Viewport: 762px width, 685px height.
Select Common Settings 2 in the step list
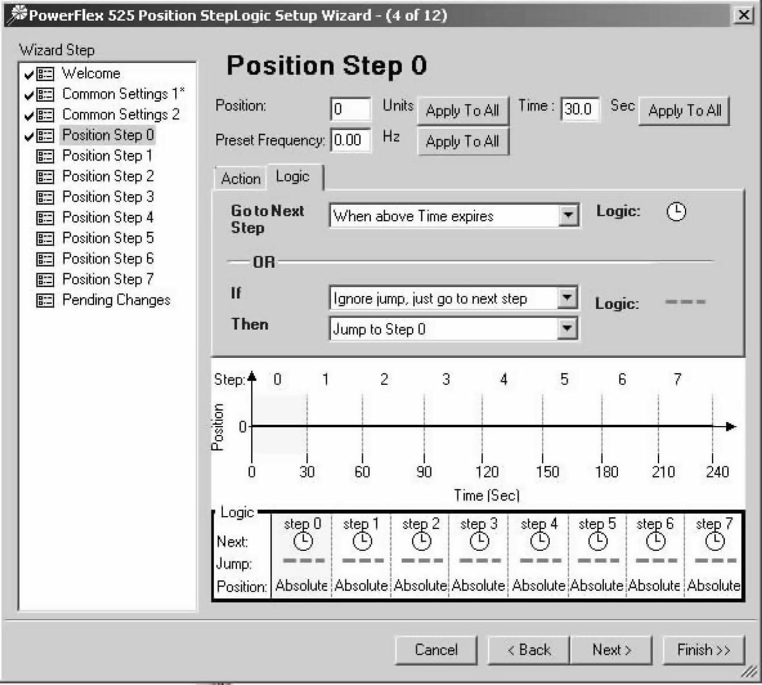(x=121, y=115)
